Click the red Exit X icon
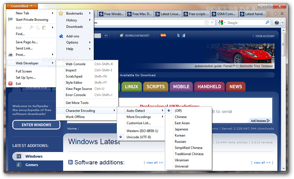294x179 pixels. [x=10, y=83]
